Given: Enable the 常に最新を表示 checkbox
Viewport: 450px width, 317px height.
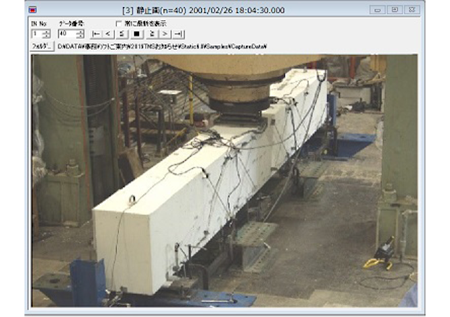Looking at the screenshot, I should tap(119, 23).
